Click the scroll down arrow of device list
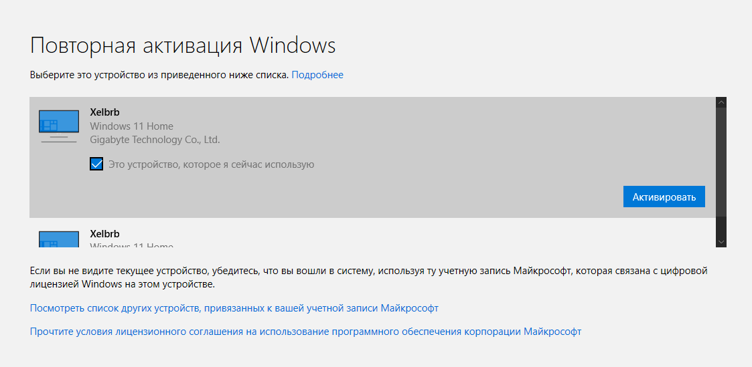The width and height of the screenshot is (752, 367). (721, 241)
